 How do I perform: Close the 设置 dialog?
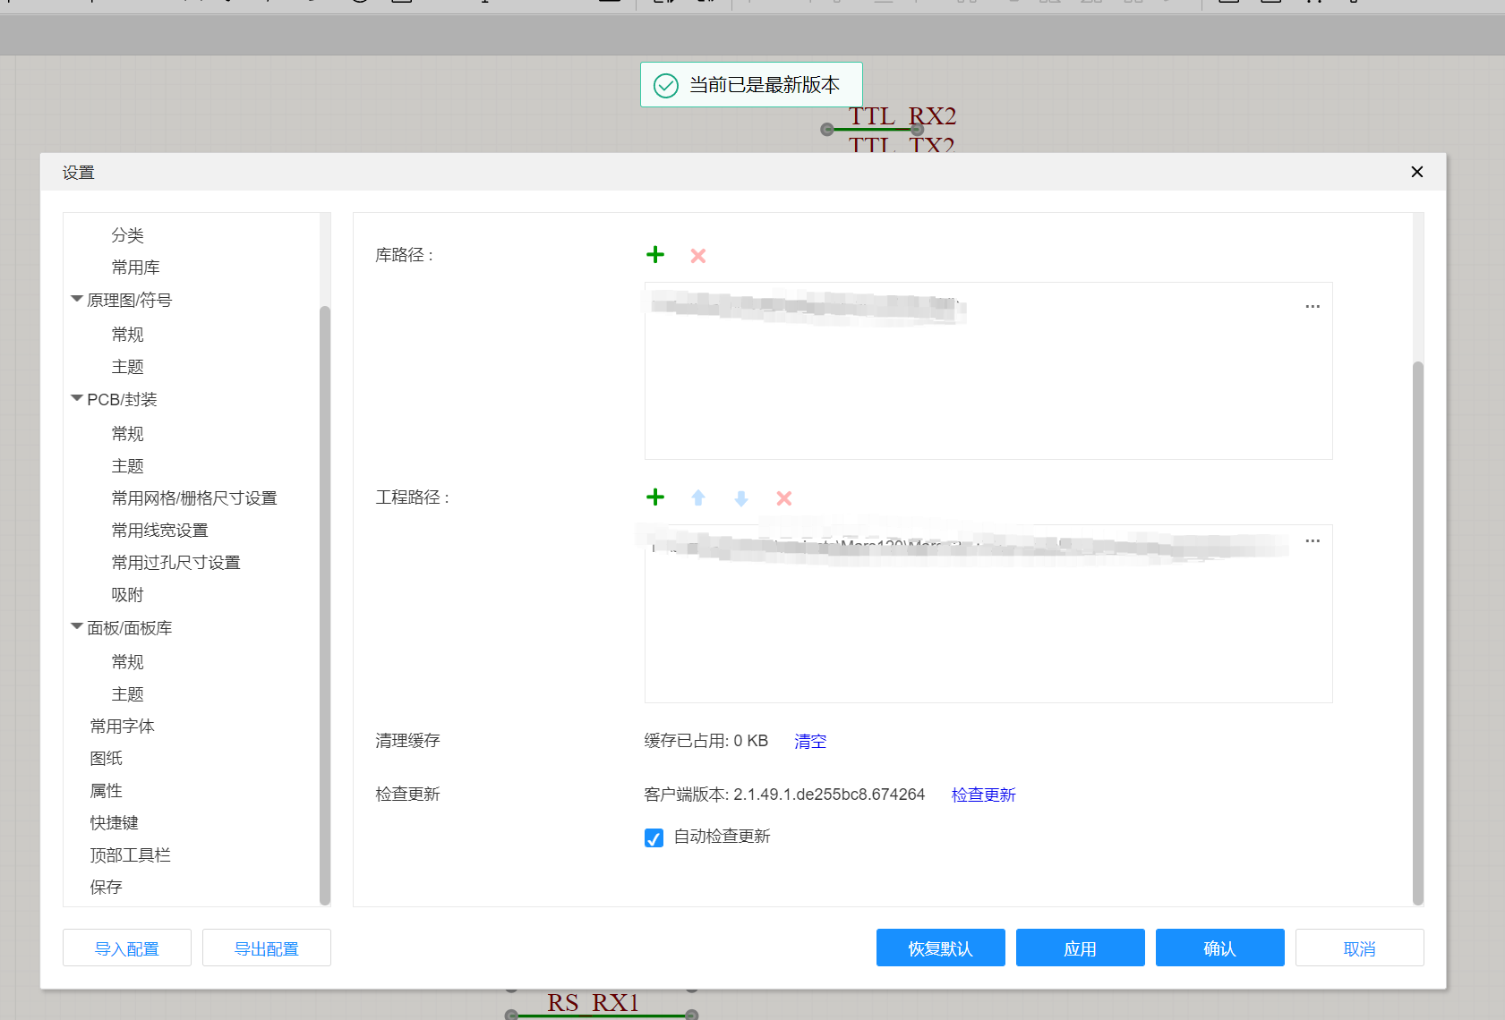pyautogui.click(x=1416, y=172)
